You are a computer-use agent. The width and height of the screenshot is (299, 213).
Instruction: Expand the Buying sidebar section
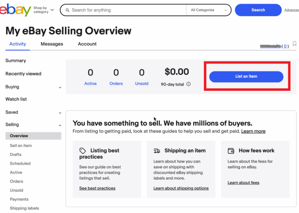pos(60,87)
